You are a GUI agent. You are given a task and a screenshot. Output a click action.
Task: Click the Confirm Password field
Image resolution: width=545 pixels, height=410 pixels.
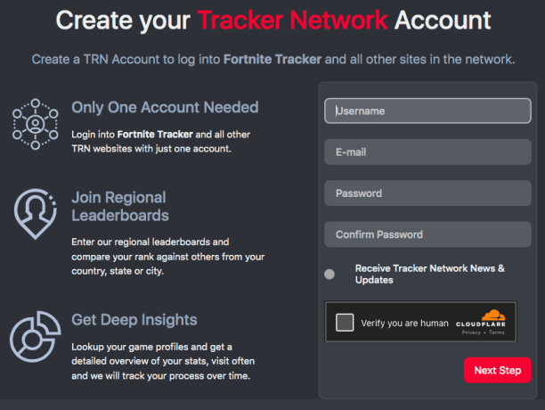point(427,234)
